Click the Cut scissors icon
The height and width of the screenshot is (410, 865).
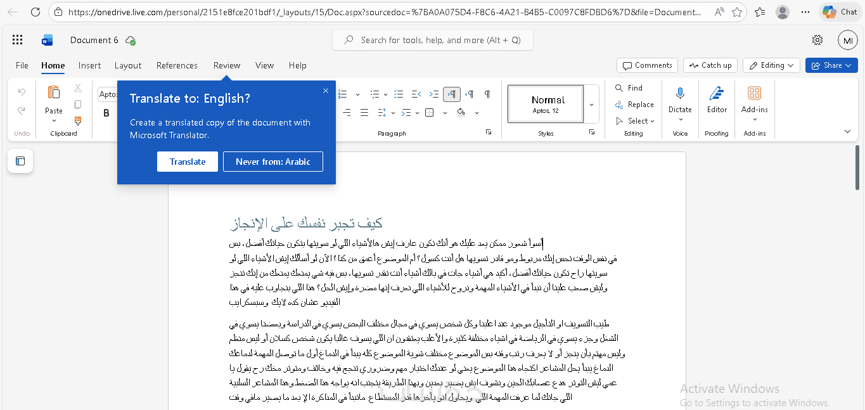click(x=78, y=88)
